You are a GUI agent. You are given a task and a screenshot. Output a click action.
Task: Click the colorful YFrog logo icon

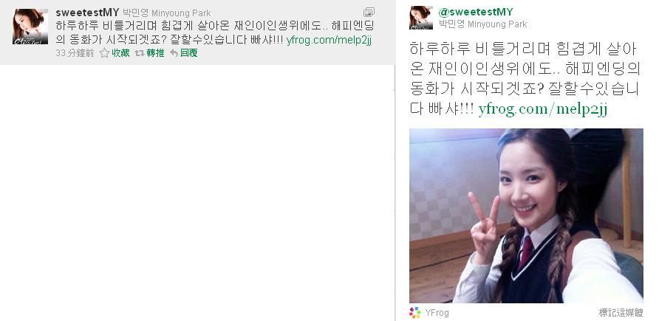pyautogui.click(x=414, y=313)
